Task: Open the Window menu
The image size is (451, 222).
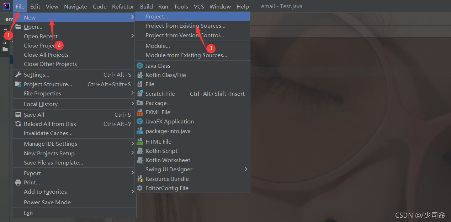Action: pos(220,6)
